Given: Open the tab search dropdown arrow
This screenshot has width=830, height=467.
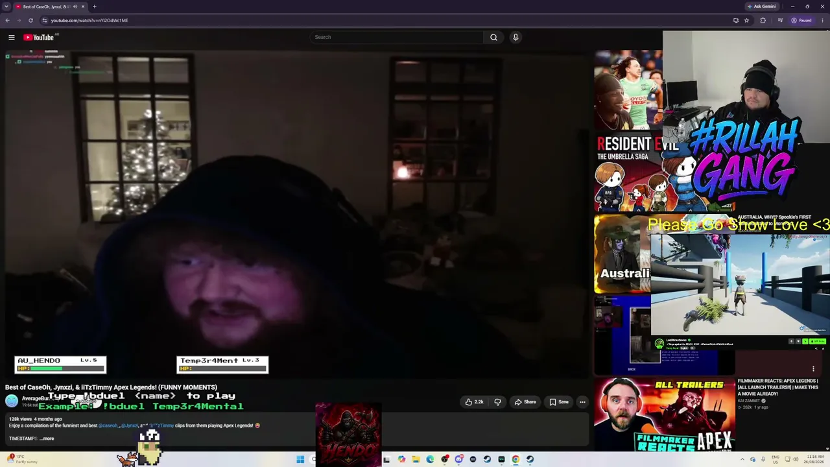Looking at the screenshot, I should [6, 6].
